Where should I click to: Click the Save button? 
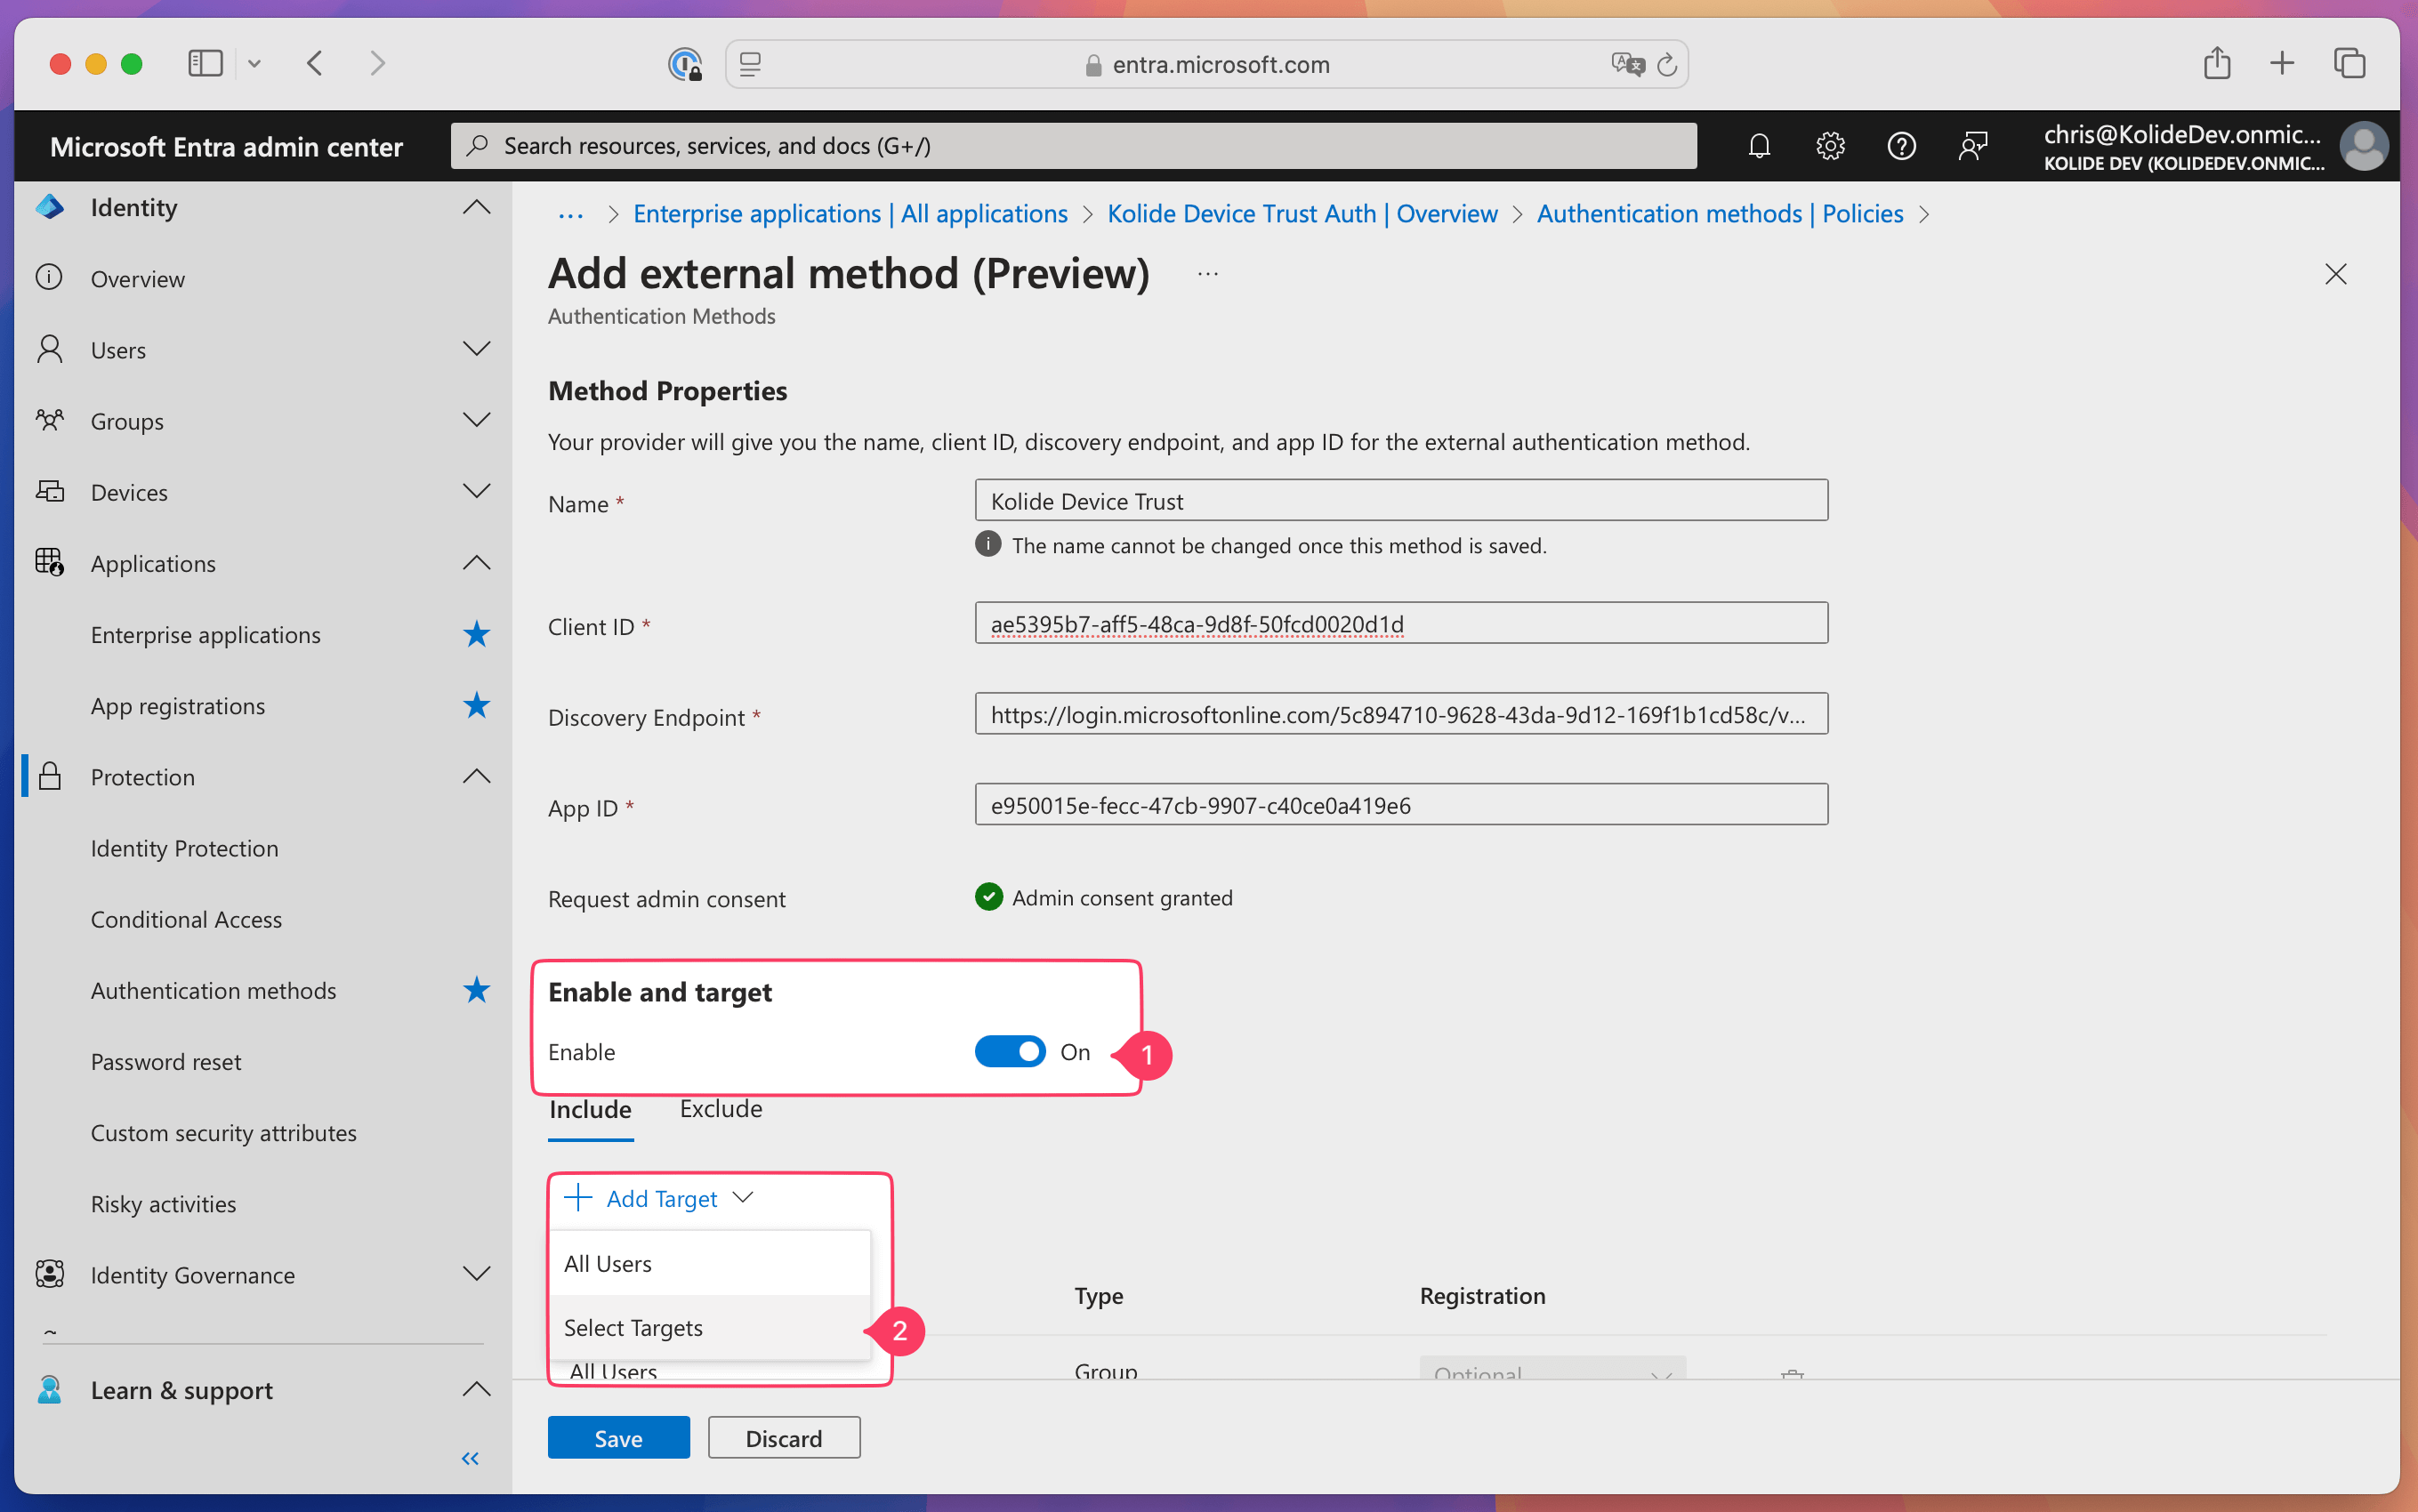pos(618,1438)
